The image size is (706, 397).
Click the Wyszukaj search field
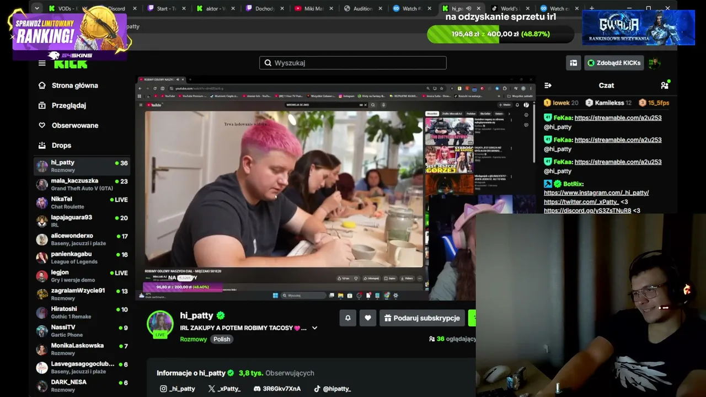353,63
